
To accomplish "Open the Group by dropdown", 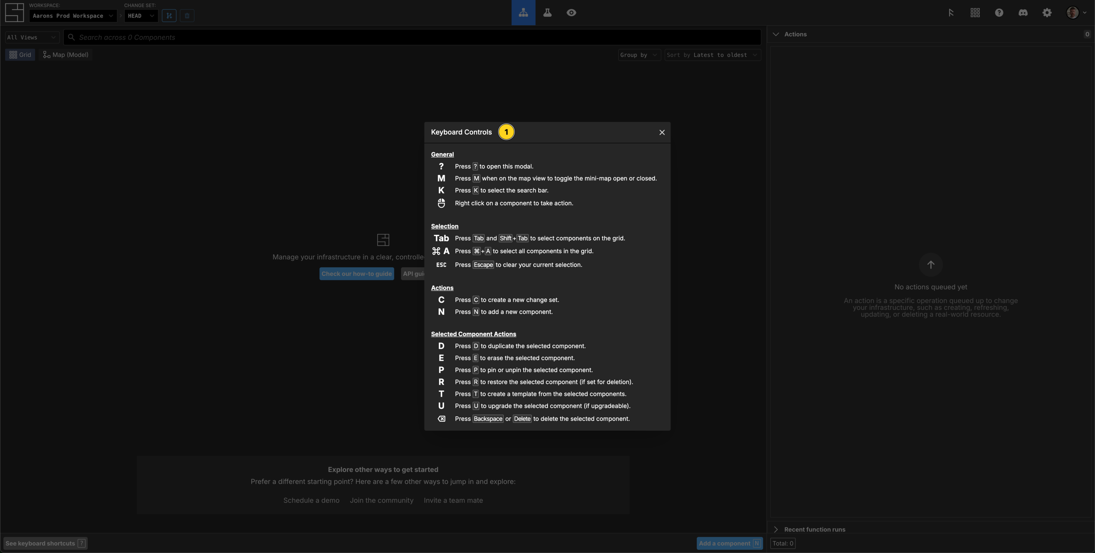I will pos(639,55).
